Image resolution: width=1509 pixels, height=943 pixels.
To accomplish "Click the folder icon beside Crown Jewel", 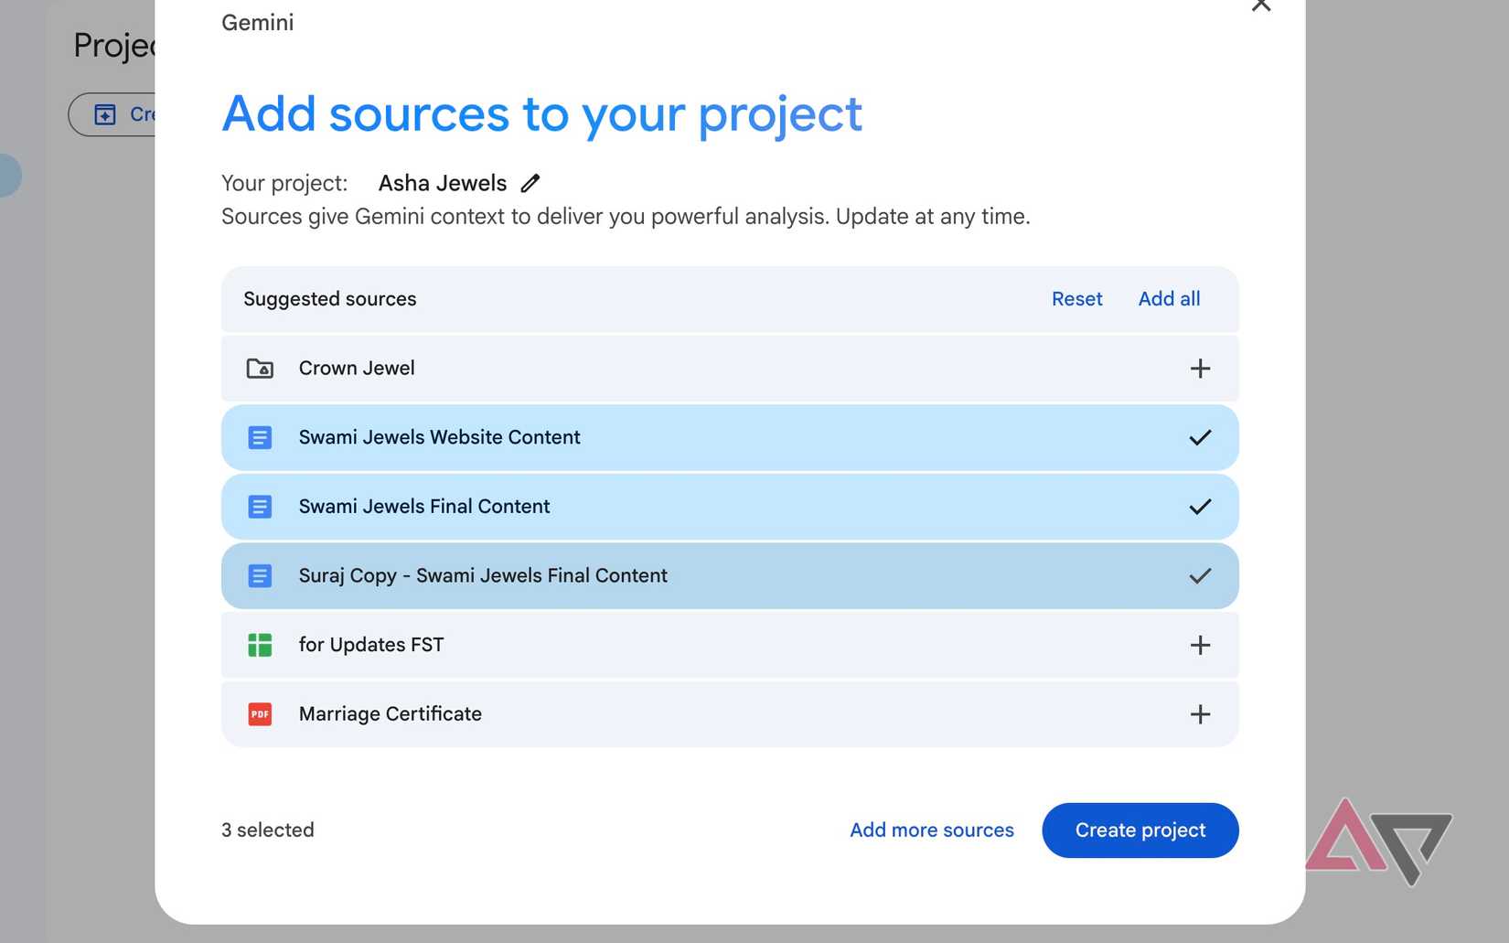I will (x=260, y=369).
